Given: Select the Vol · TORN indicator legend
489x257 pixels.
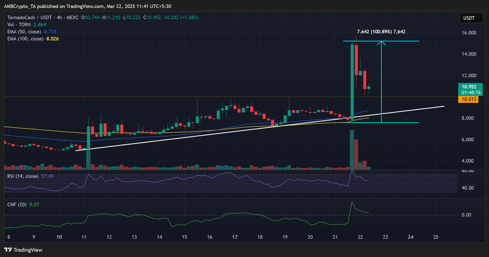Looking at the screenshot, I should click(x=19, y=24).
